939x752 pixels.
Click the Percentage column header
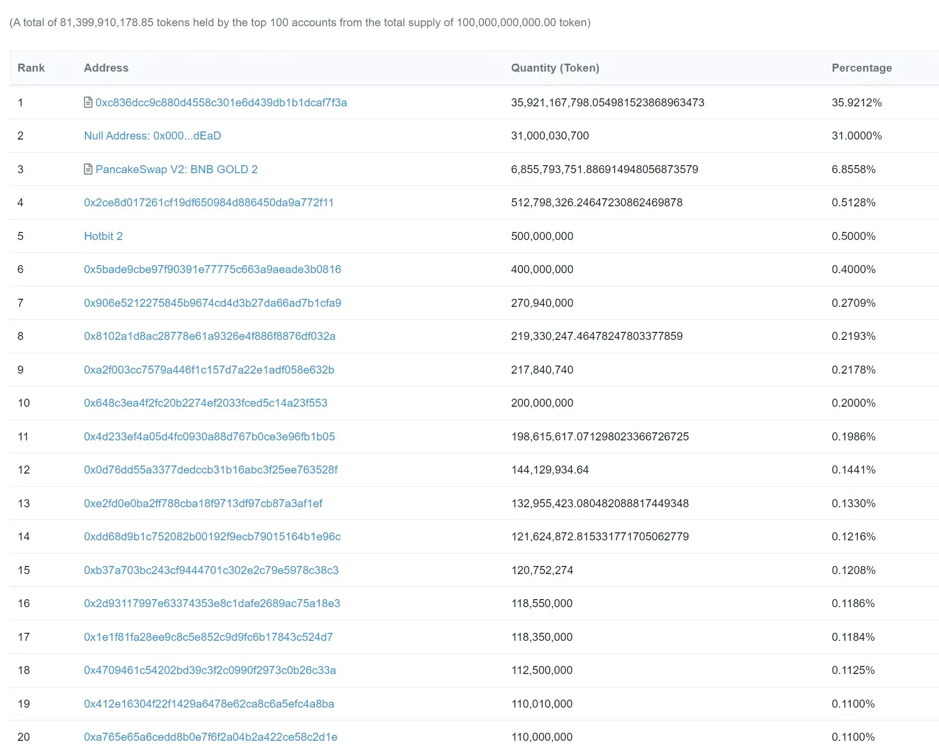click(x=861, y=68)
